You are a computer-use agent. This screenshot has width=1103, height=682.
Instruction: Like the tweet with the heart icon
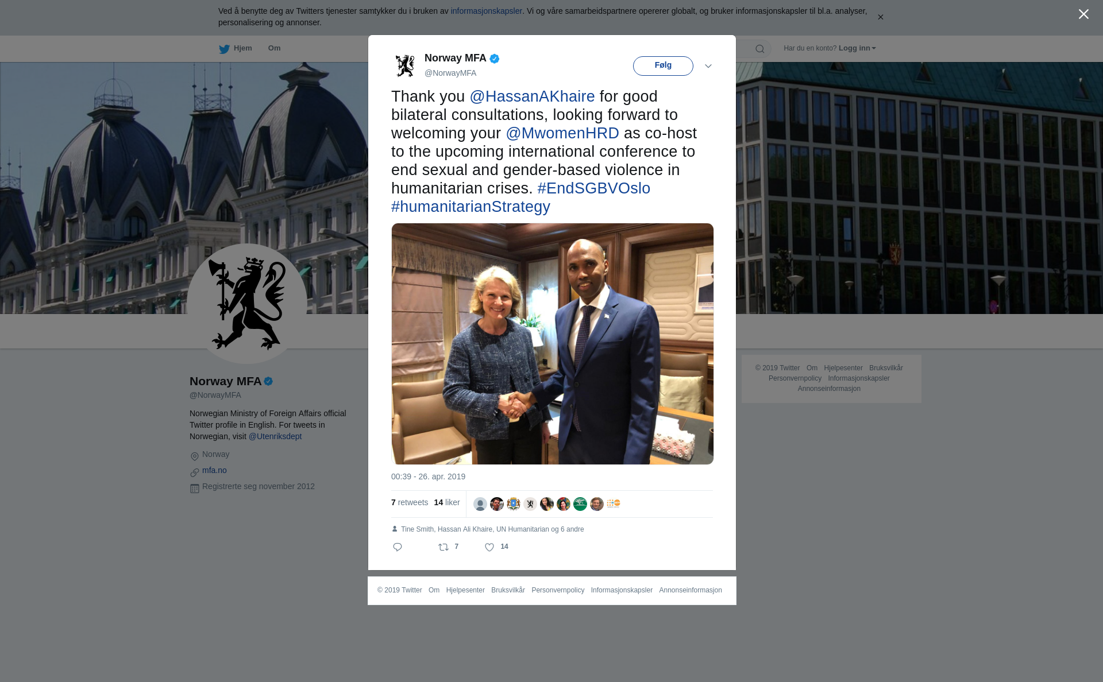click(x=489, y=547)
